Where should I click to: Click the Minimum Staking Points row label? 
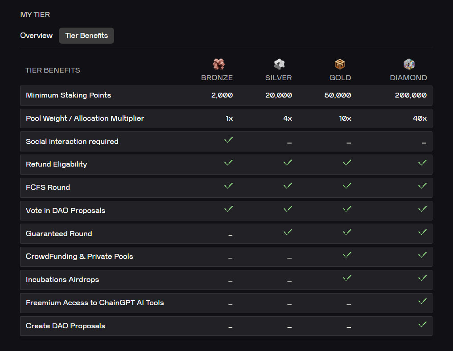click(x=68, y=95)
